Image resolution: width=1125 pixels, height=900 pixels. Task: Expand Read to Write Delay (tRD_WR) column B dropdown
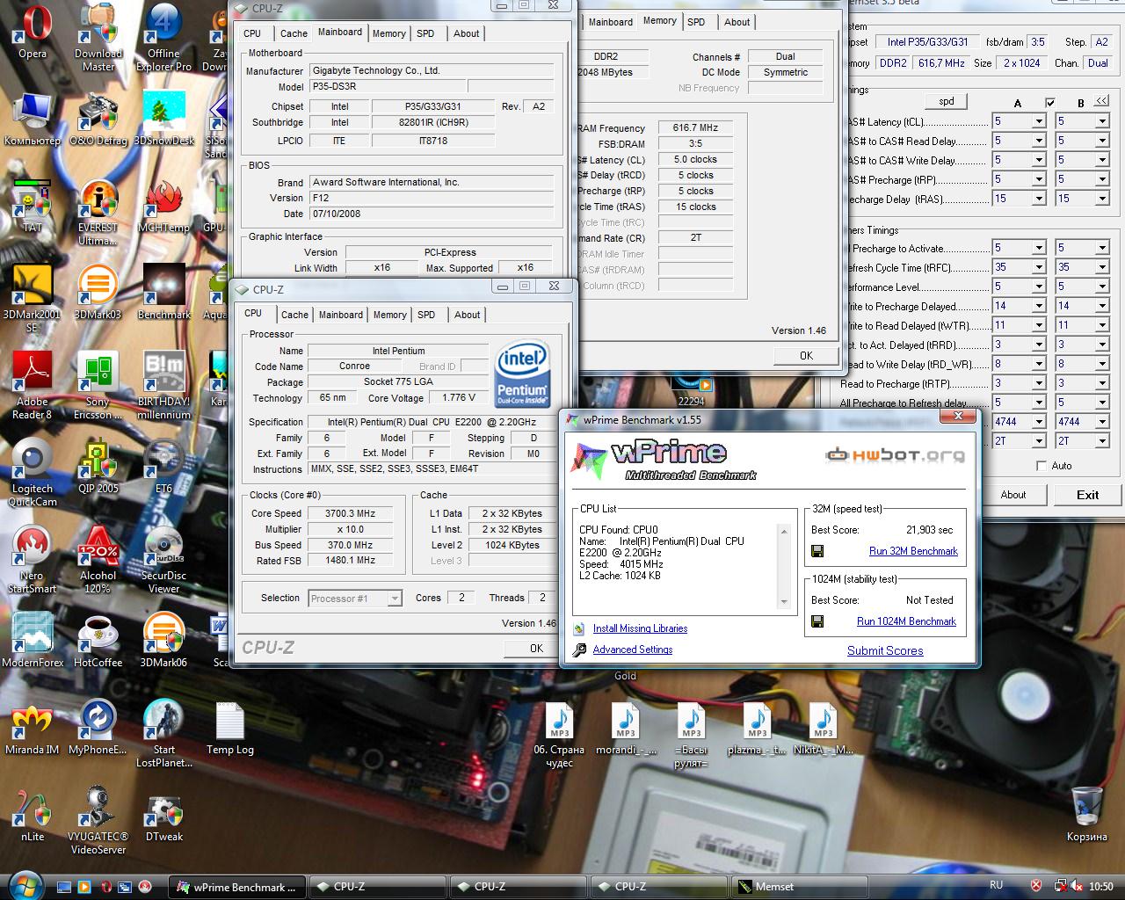[x=1101, y=364]
